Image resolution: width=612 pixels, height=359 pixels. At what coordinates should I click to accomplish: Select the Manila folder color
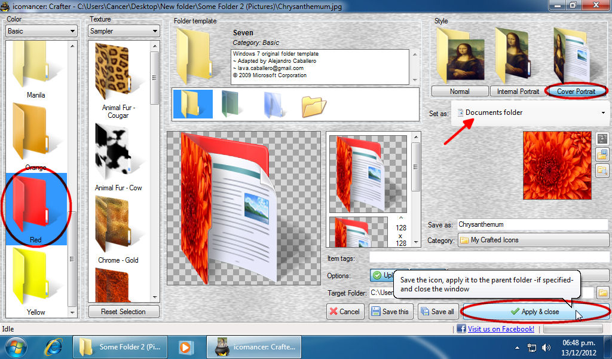[x=36, y=71]
